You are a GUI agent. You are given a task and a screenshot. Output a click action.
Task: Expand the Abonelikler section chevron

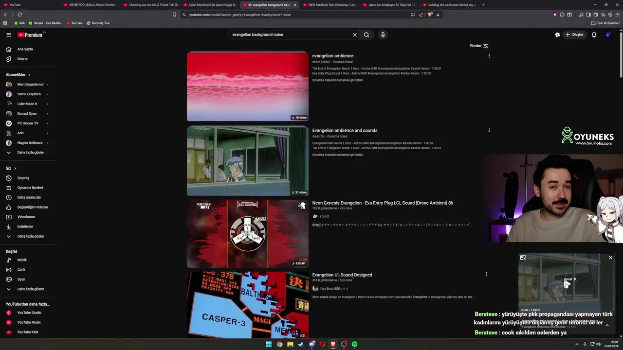coord(29,75)
